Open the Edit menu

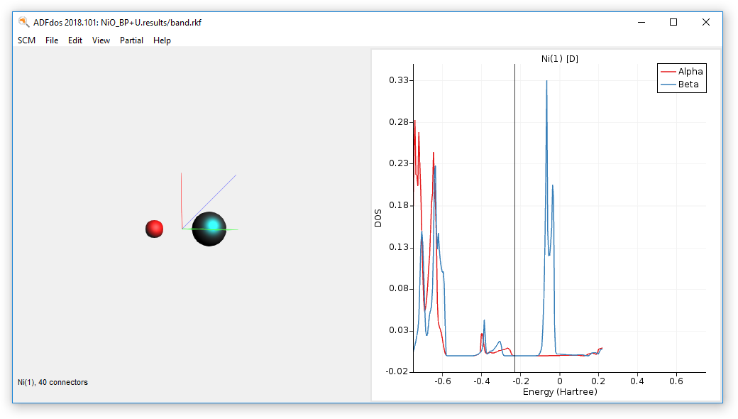coord(75,40)
